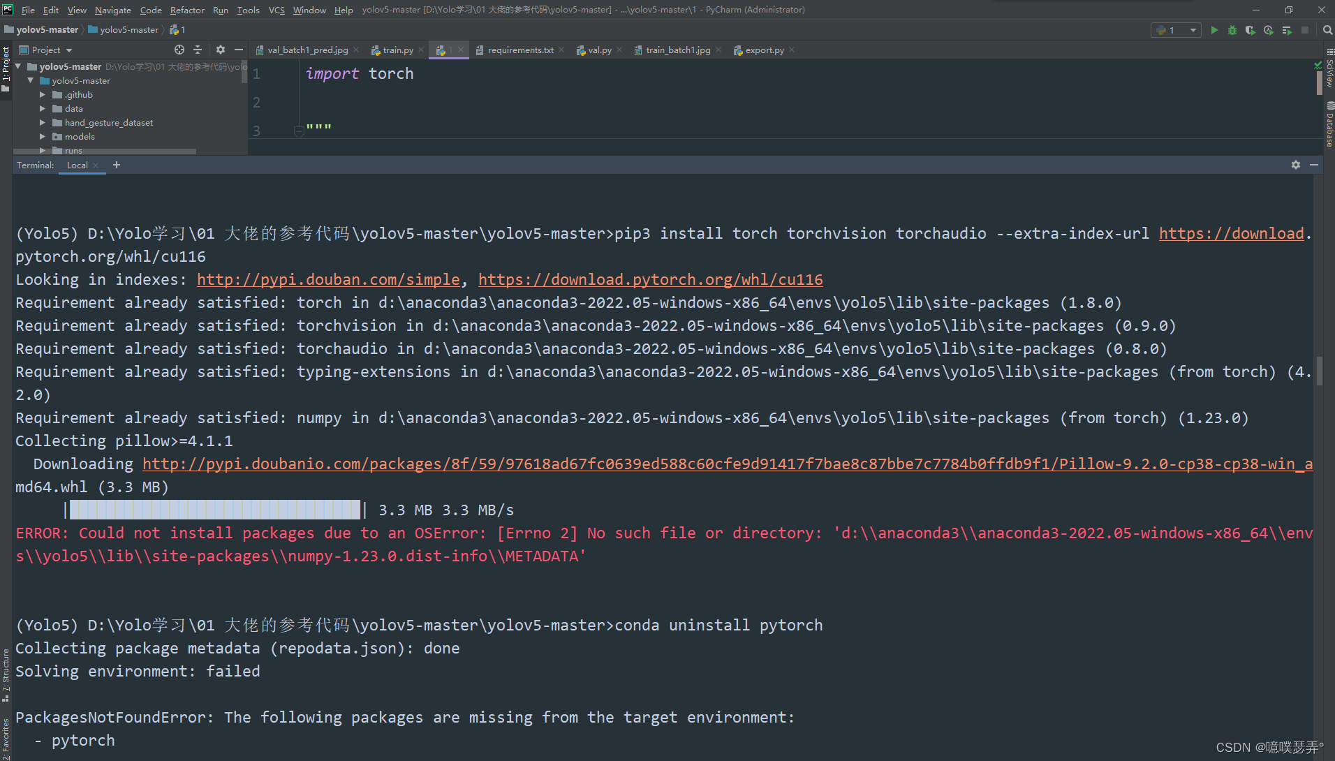Open the Tools menu
The width and height of the screenshot is (1335, 761).
coord(248,10)
